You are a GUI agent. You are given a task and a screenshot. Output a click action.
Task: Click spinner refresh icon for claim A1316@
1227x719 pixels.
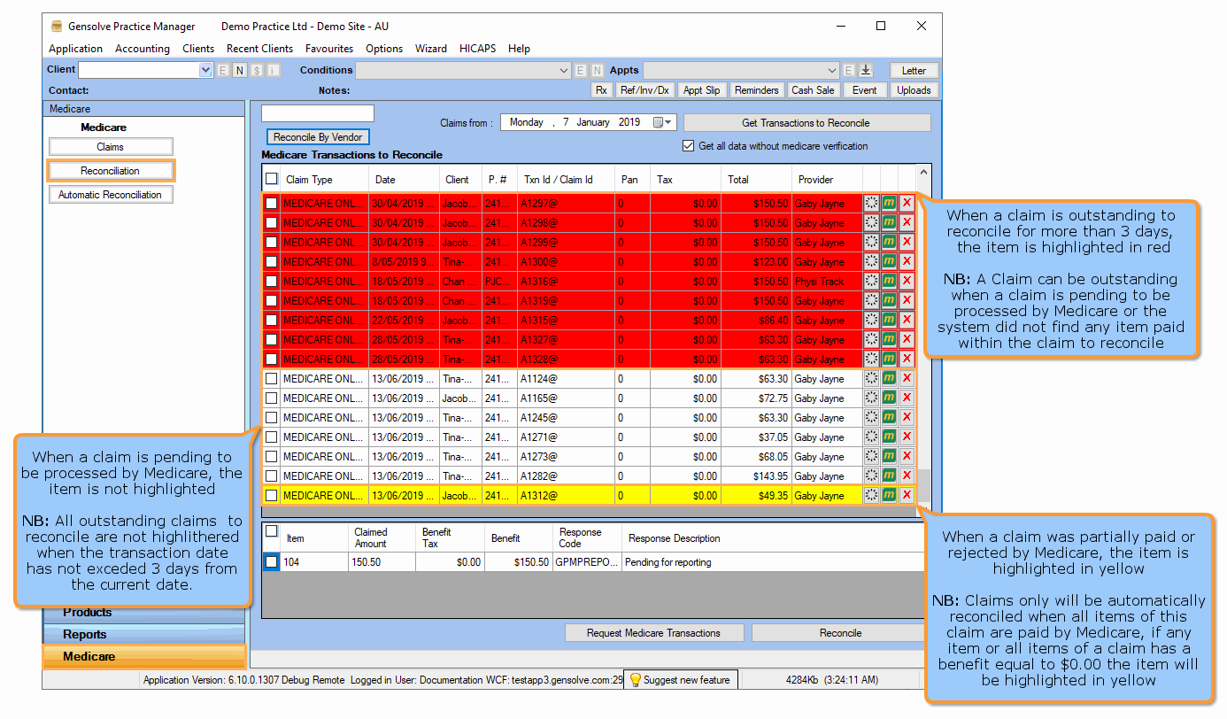point(872,281)
